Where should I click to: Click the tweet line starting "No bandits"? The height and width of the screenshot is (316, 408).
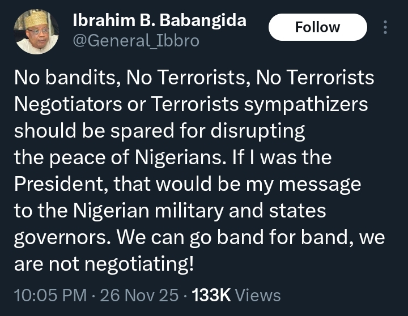[193, 79]
